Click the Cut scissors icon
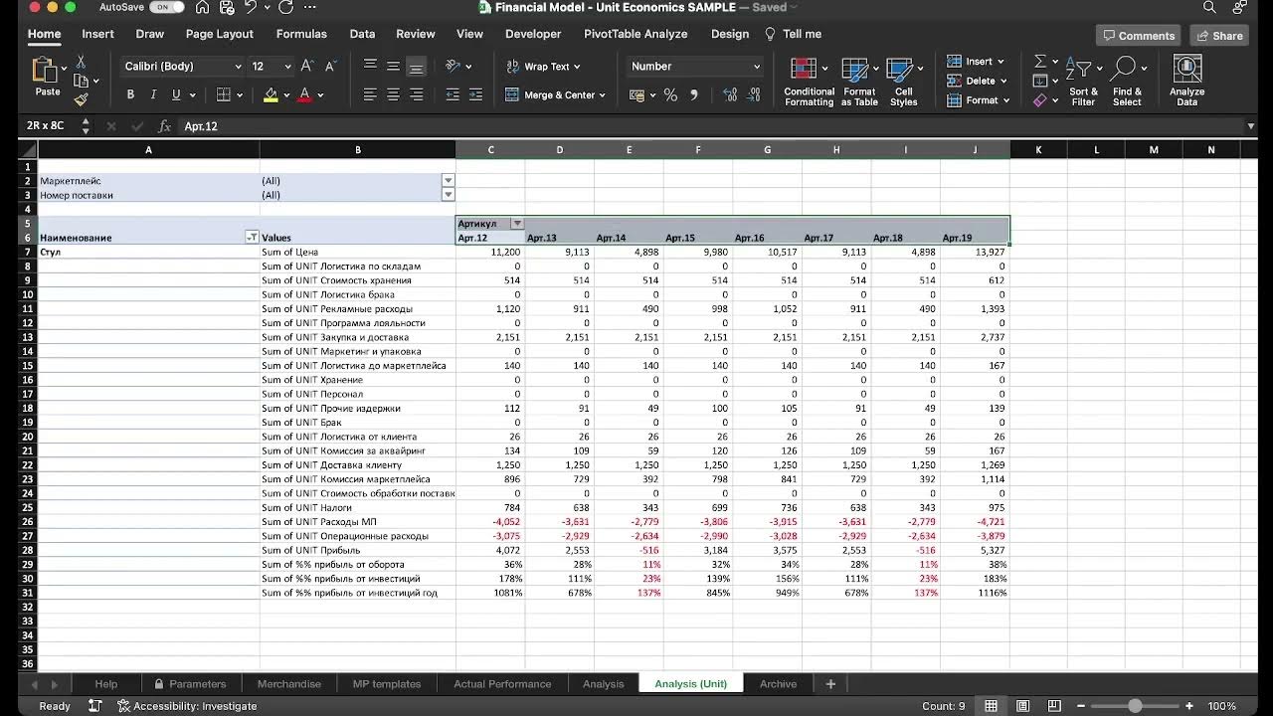 point(81,63)
